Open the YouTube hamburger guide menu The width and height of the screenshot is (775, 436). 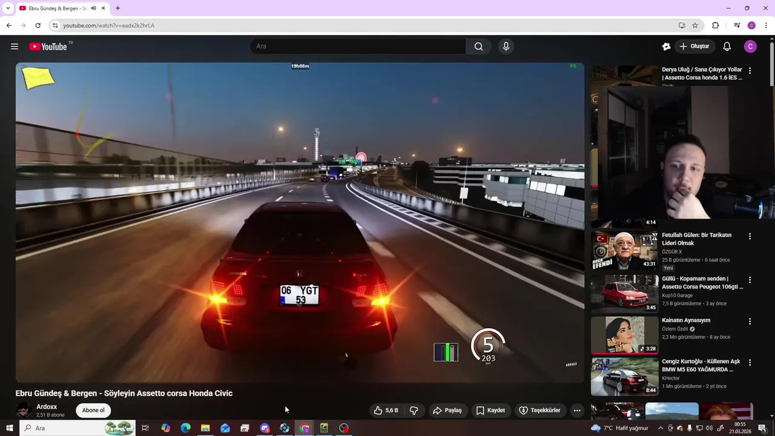[15, 47]
